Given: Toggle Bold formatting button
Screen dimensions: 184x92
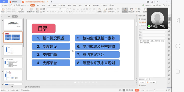Looking at the screenshot, I should click(48, 11).
